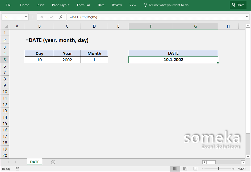
Task: Click the cell containing 1 under Month
Action: 94,60
